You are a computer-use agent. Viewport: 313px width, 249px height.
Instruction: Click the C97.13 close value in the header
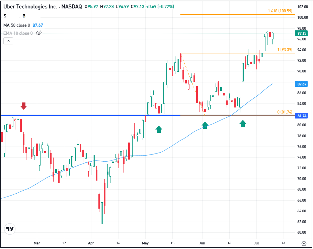138,7
